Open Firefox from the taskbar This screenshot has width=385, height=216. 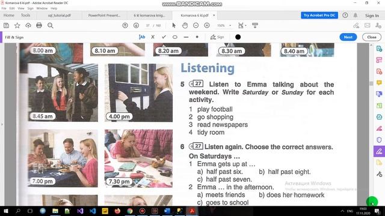[x=117, y=211]
